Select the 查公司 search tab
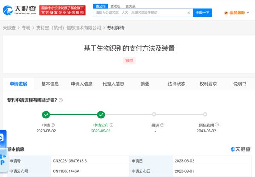This screenshot has width=255, height=177. [101, 6]
